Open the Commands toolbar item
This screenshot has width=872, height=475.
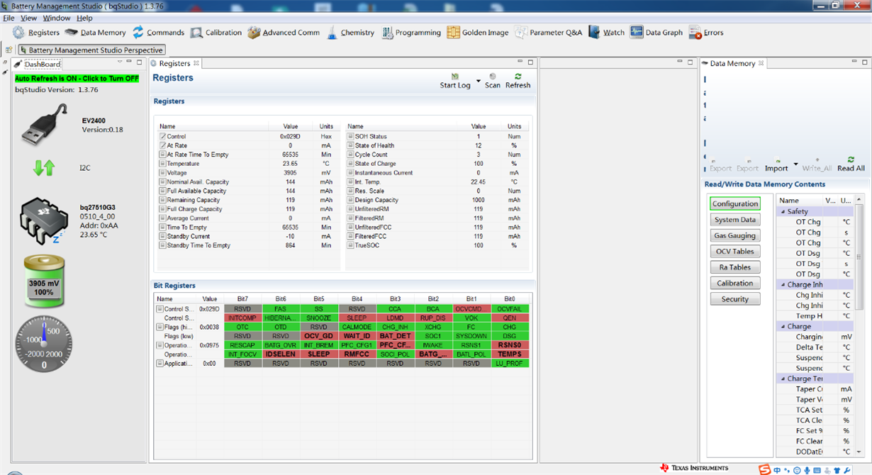(x=158, y=33)
